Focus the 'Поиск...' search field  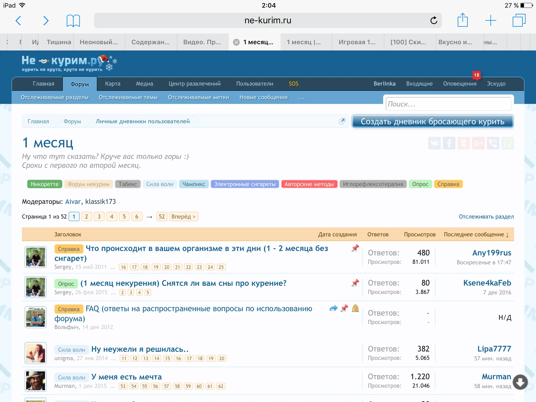pos(448,104)
